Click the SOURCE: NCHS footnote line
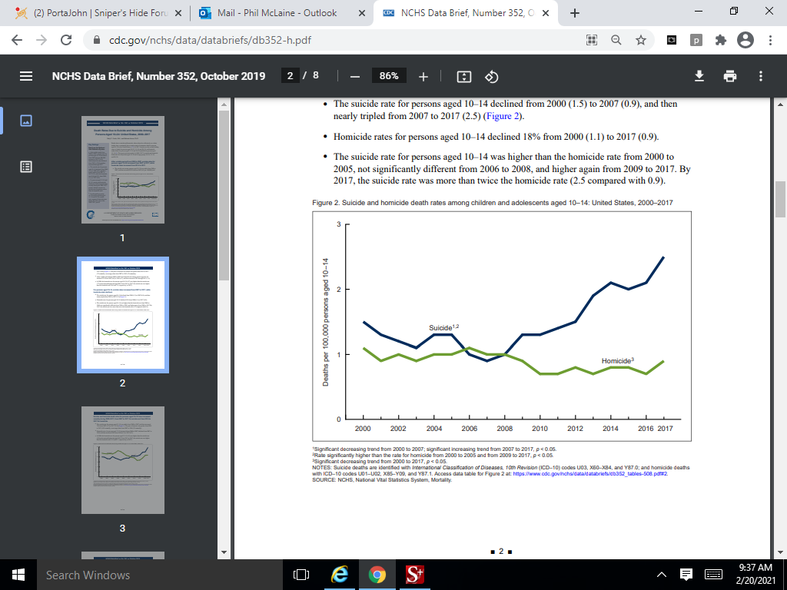The height and width of the screenshot is (590, 787). [382, 480]
